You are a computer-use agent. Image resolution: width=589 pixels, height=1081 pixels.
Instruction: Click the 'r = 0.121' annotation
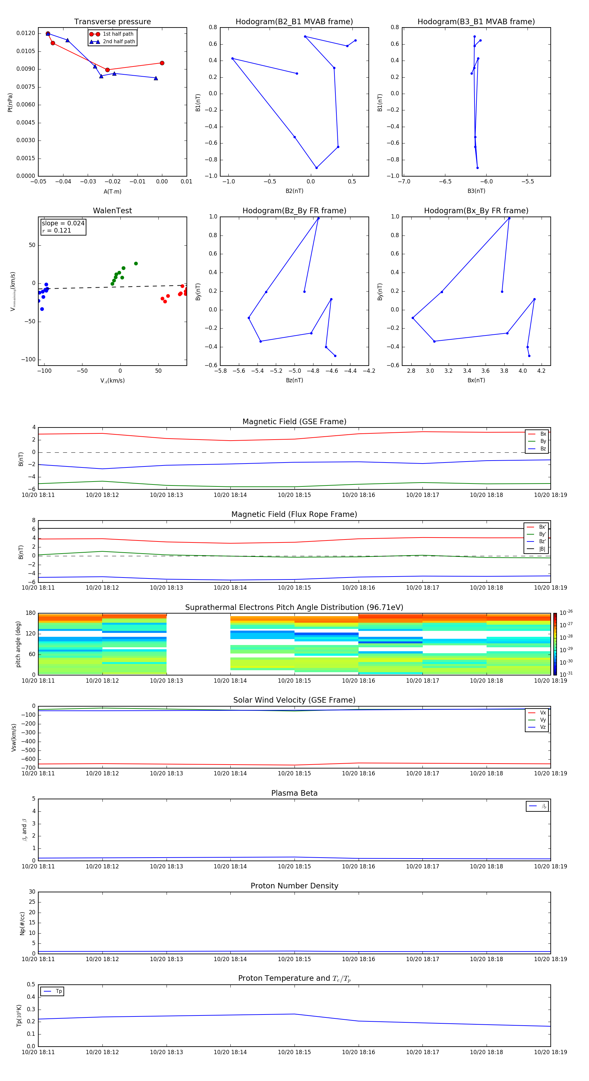[57, 230]
